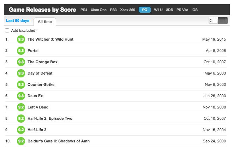Filter by 3DS platform
234x147 pixels.
point(169,10)
